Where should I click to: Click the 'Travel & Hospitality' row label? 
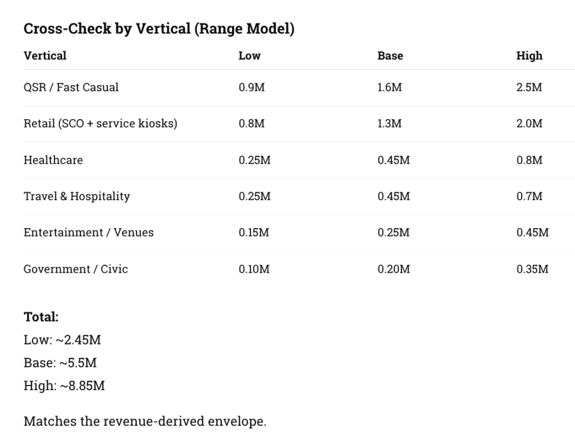pos(77,196)
